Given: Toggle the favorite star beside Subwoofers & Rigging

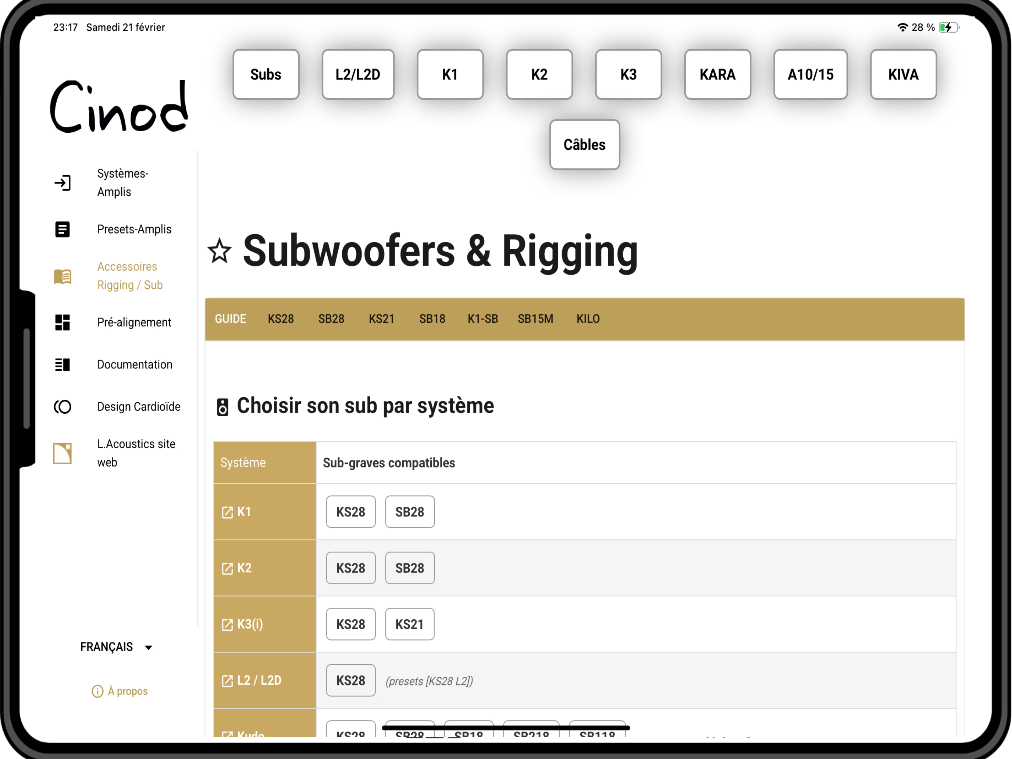Looking at the screenshot, I should (x=220, y=251).
